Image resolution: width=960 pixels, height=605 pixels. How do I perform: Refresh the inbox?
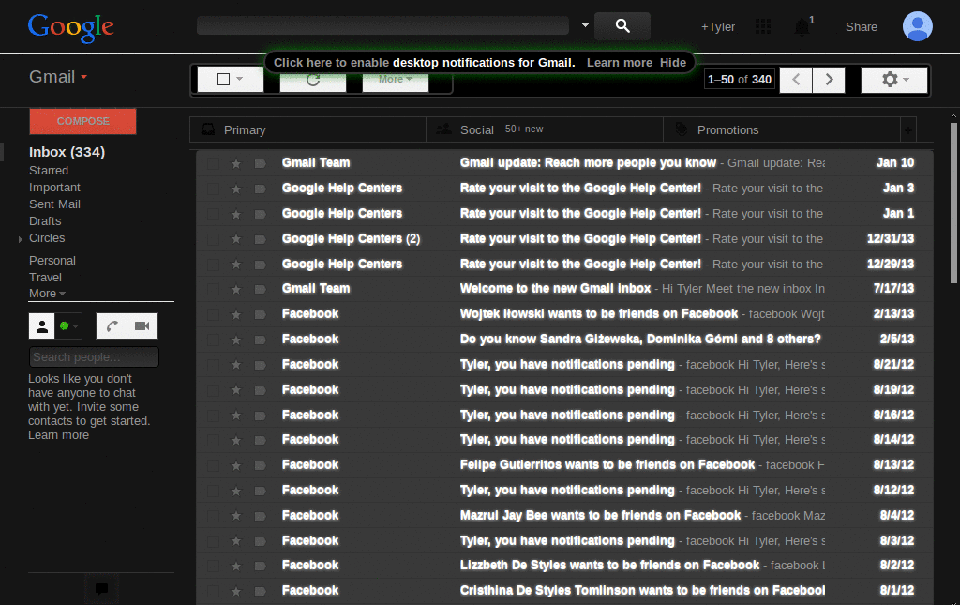[313, 80]
